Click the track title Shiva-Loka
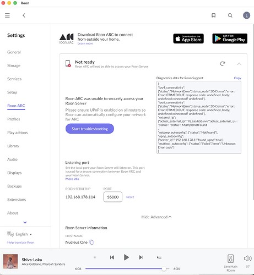 coord(32,260)
